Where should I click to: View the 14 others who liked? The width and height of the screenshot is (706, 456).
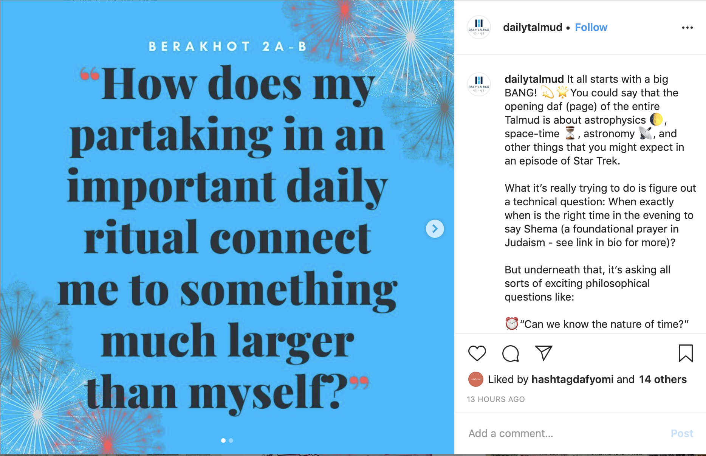tap(663, 379)
